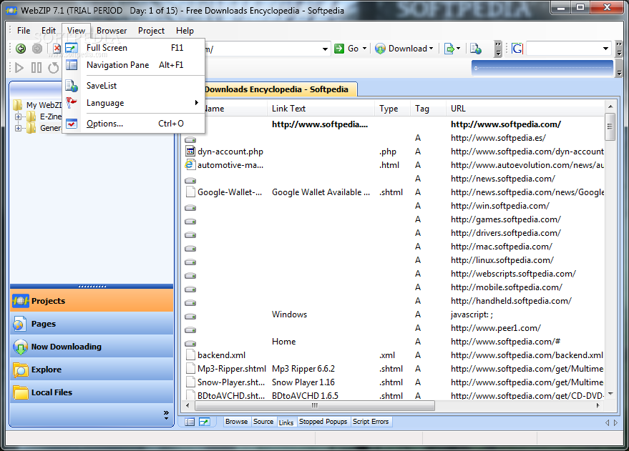Open the address bar dropdown arrow
Screen dimensions: 629x451
click(x=325, y=49)
